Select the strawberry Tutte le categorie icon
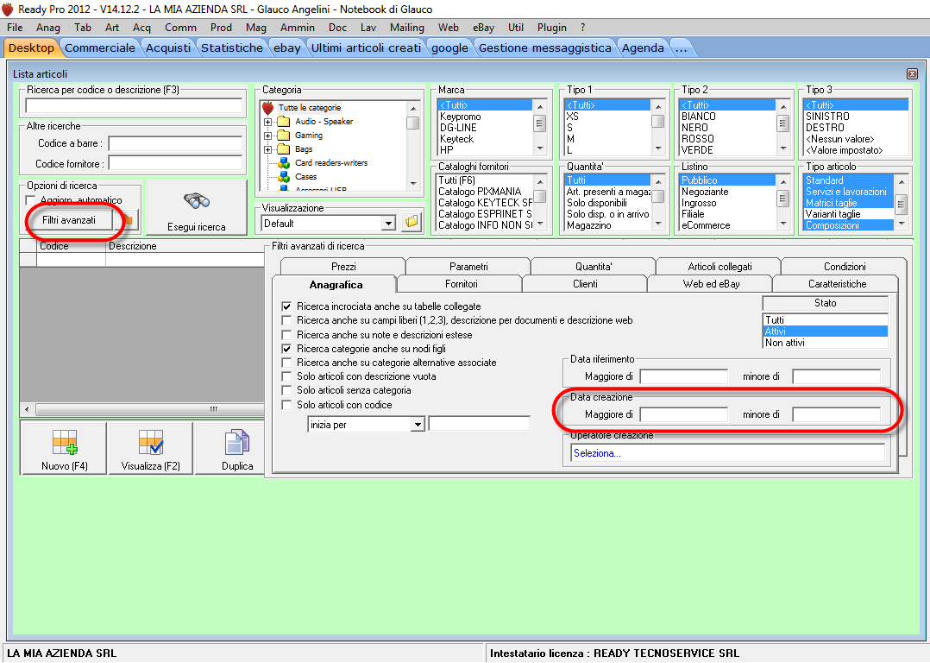 (x=268, y=108)
